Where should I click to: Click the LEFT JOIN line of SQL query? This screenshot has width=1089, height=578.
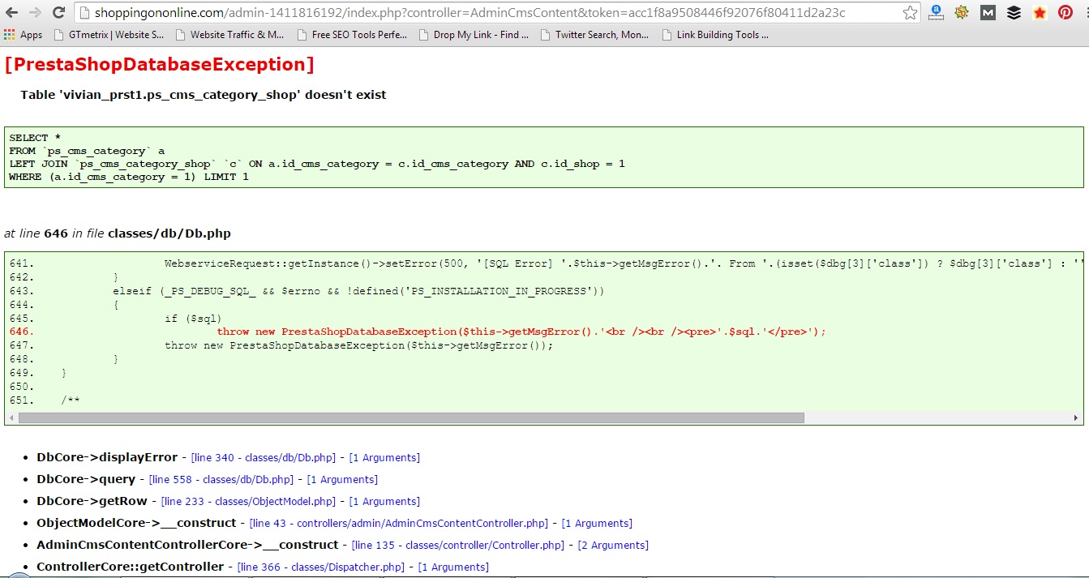click(317, 164)
